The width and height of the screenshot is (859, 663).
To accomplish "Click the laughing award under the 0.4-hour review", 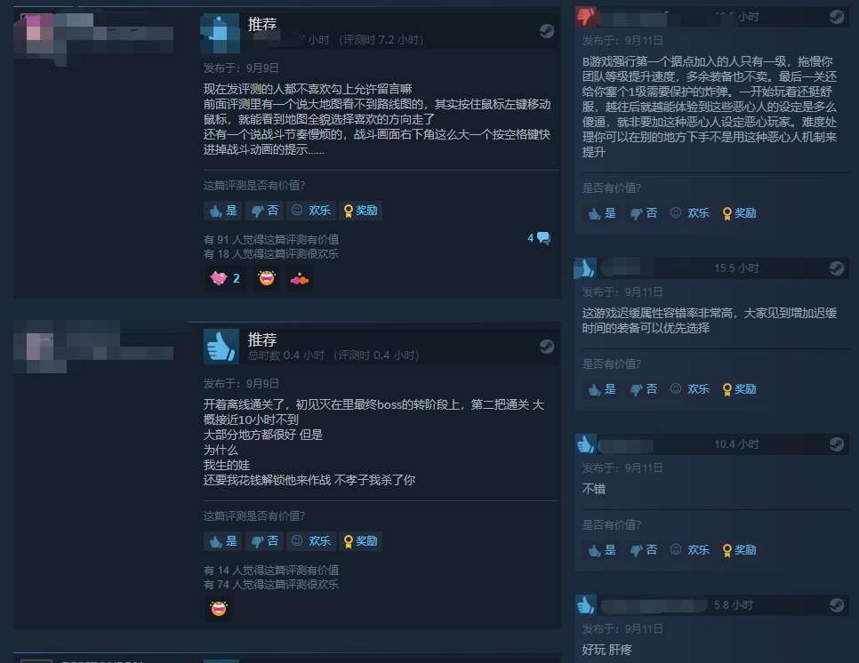I will [x=219, y=609].
